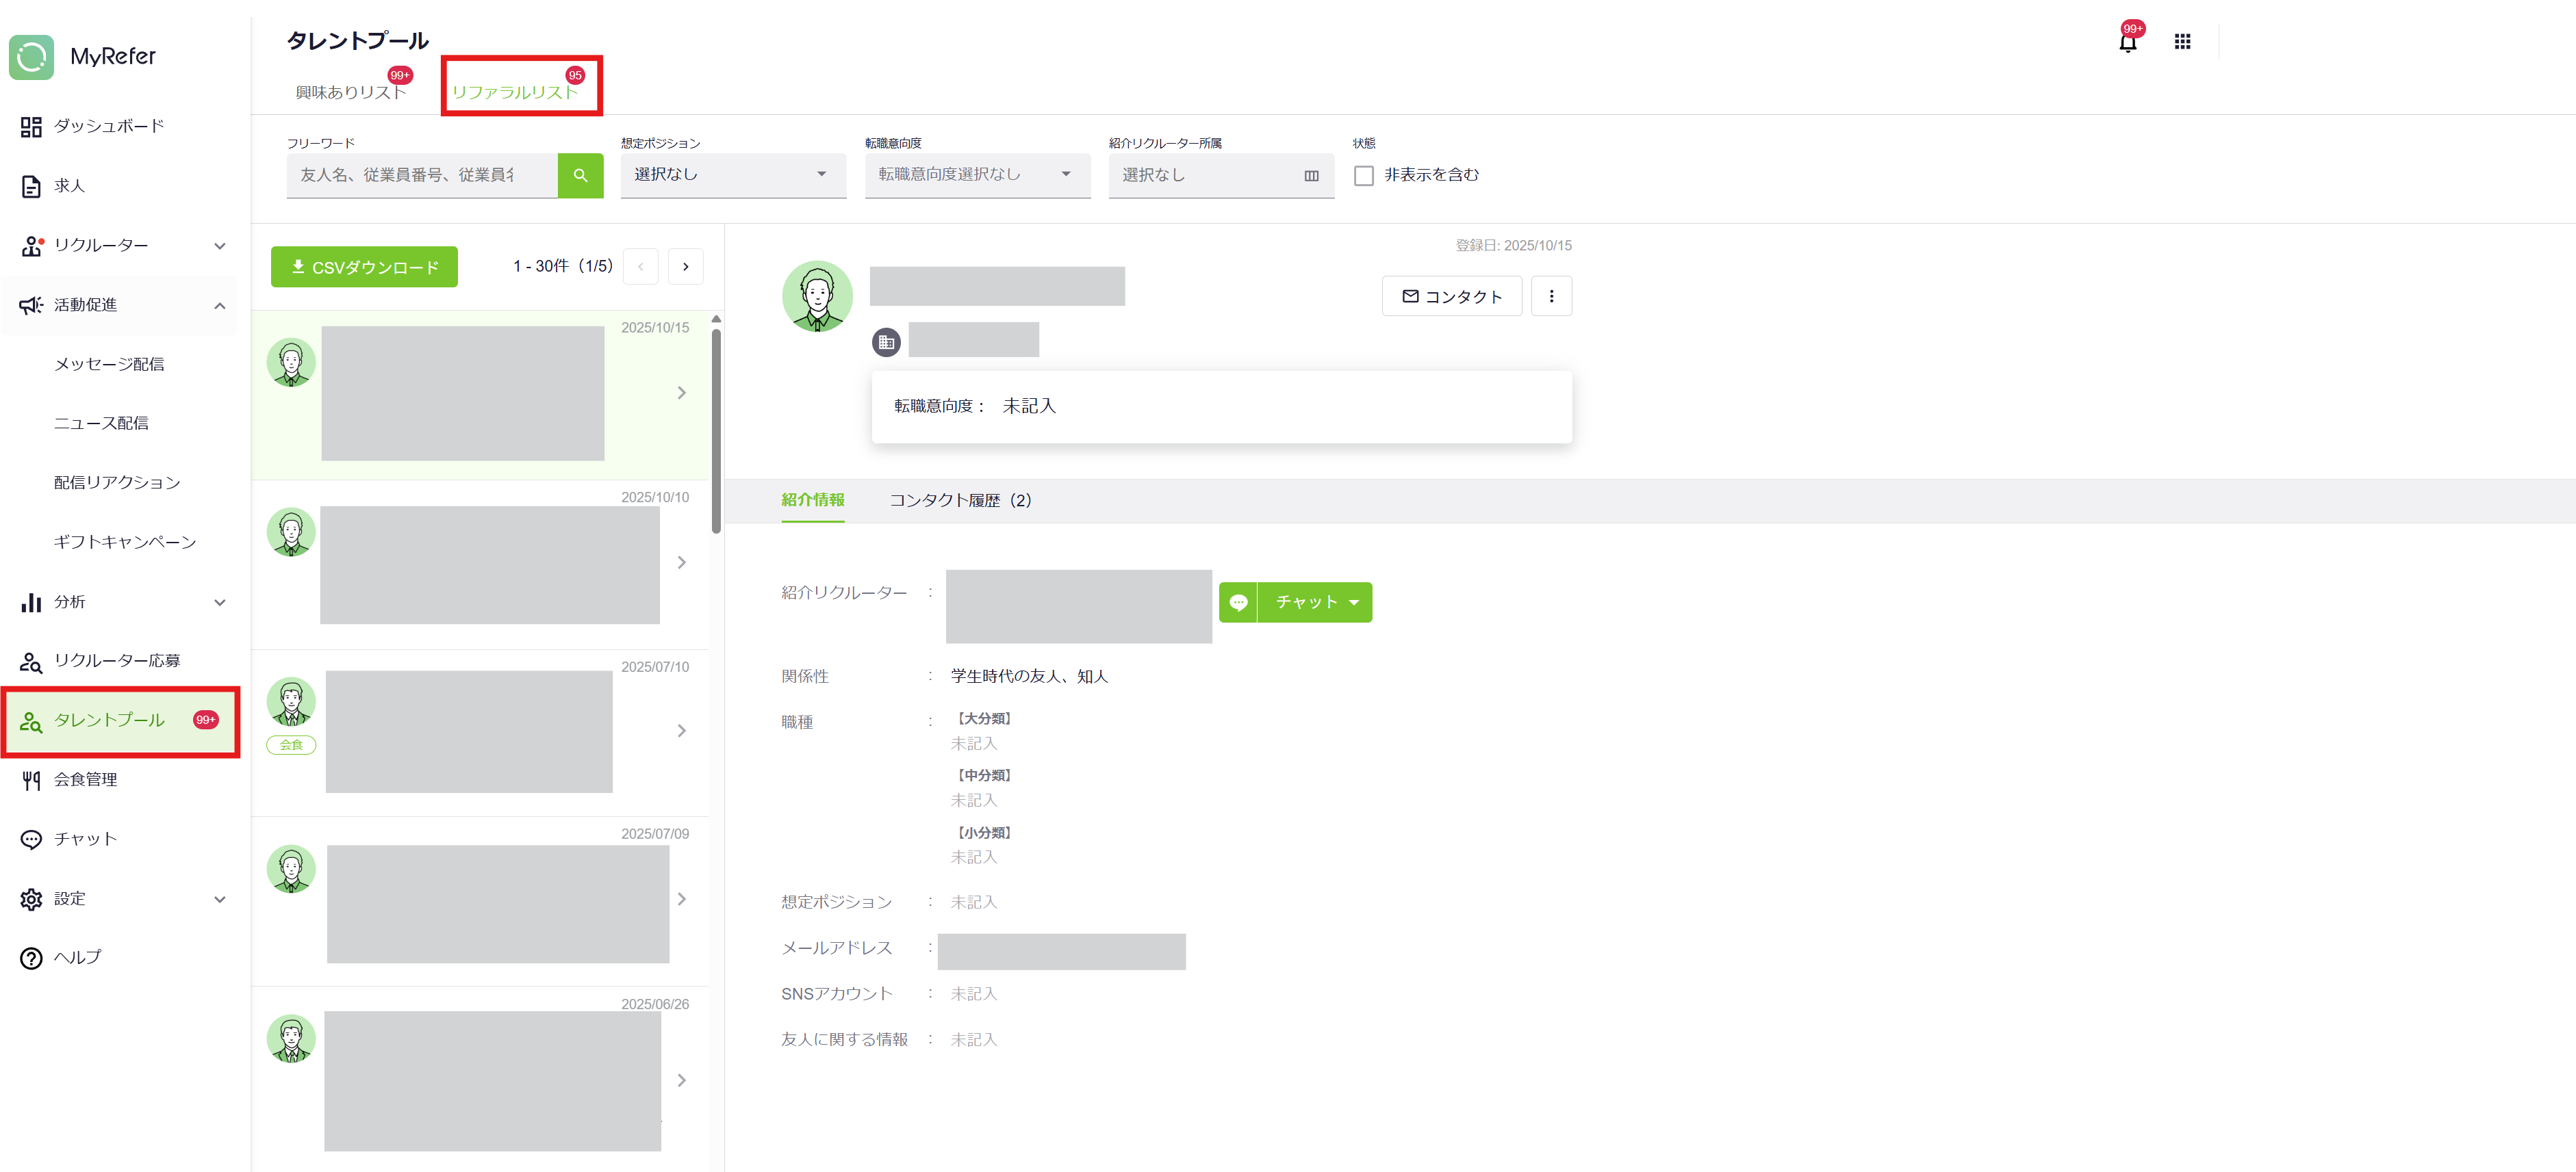Click the green search magnifier button
This screenshot has width=2576, height=1172.
(x=580, y=175)
